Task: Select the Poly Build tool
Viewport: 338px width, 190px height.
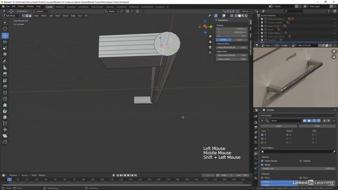Action: (x=5, y=105)
